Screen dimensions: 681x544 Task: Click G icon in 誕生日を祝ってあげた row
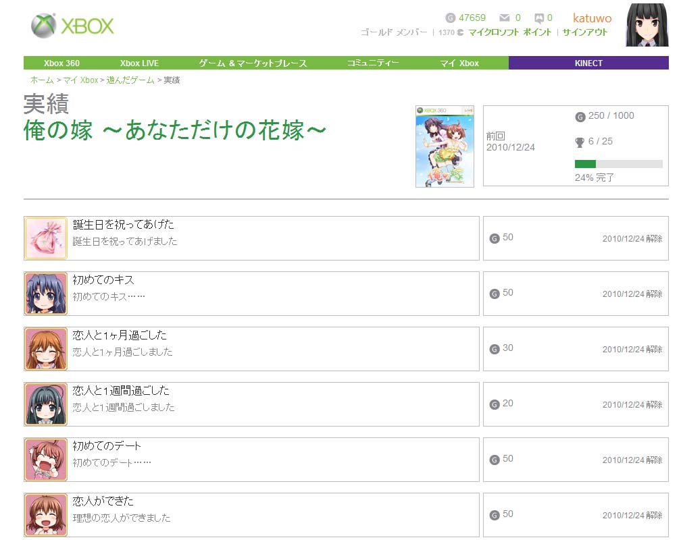[x=495, y=238]
